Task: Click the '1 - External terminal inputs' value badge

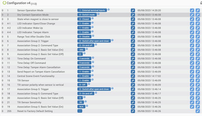Action: (92, 11)
